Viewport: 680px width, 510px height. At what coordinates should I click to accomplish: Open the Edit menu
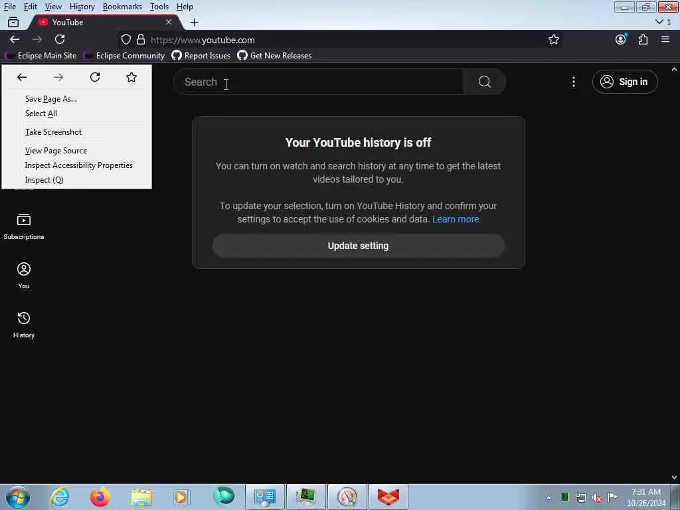[30, 7]
